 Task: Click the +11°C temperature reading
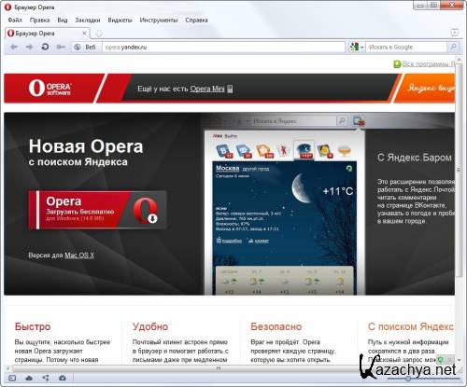(x=338, y=191)
